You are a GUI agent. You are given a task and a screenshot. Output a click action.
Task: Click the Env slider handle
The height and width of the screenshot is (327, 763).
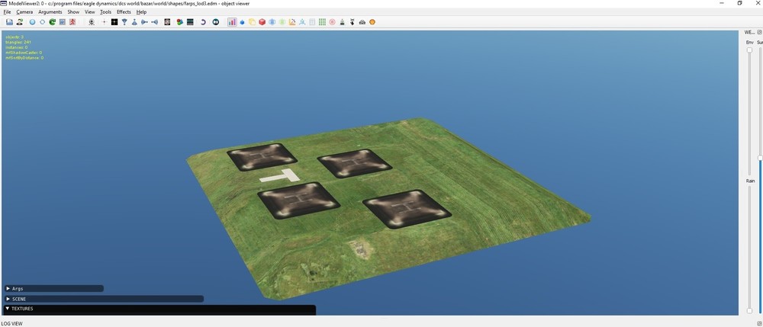click(x=749, y=50)
